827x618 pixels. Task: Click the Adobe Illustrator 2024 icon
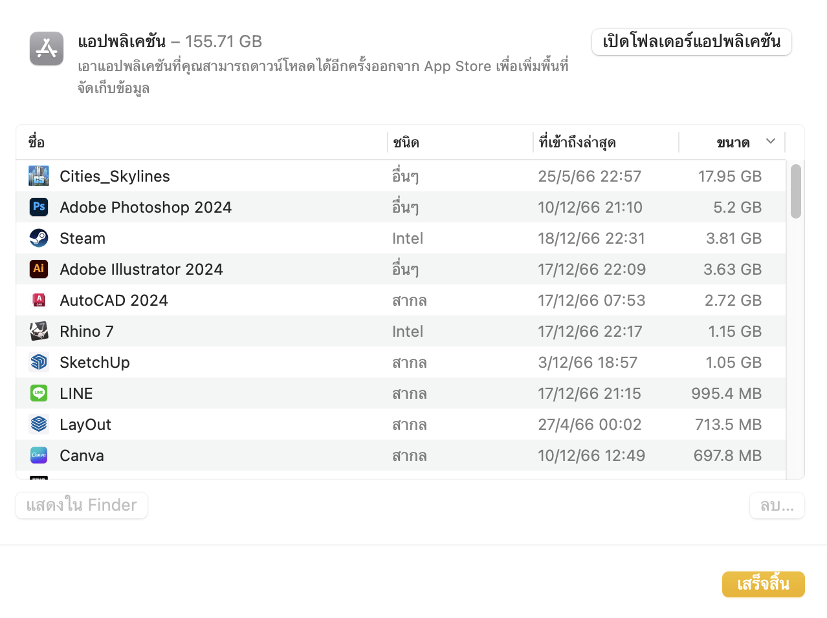[39, 269]
